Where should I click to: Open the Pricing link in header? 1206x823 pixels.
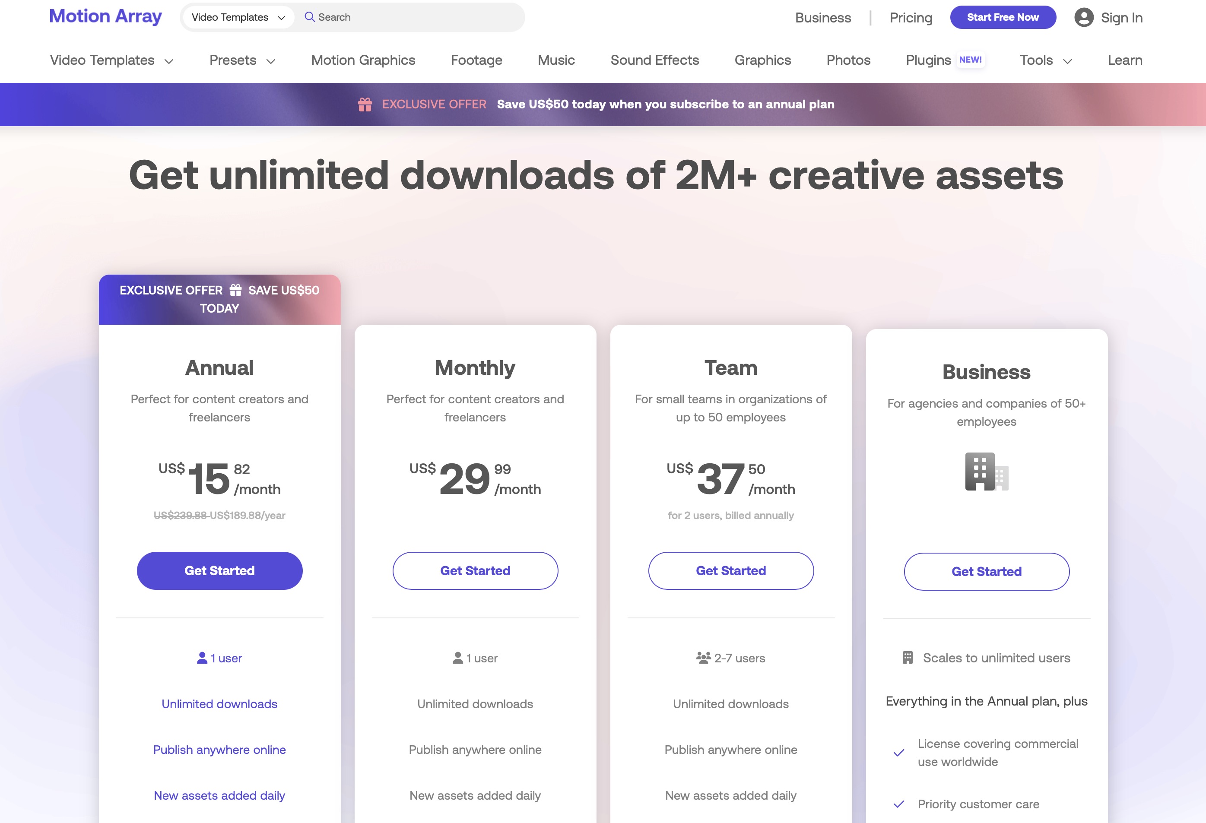[x=911, y=18]
